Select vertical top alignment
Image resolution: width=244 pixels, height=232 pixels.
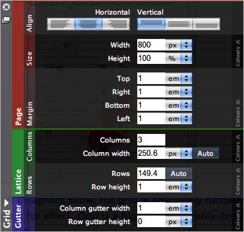(x=151, y=24)
